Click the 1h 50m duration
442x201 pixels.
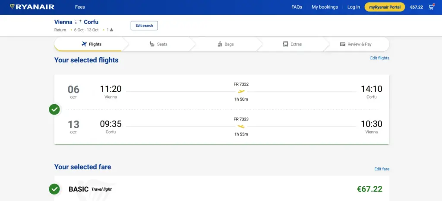click(x=241, y=99)
